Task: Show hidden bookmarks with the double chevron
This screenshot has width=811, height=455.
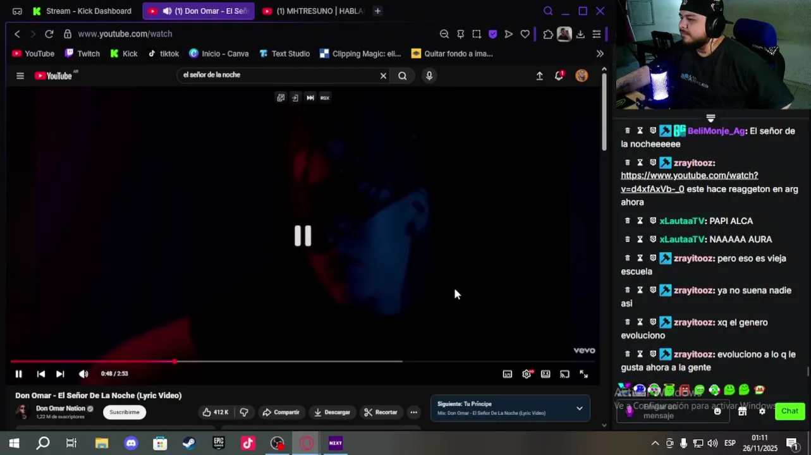Action: click(x=600, y=54)
